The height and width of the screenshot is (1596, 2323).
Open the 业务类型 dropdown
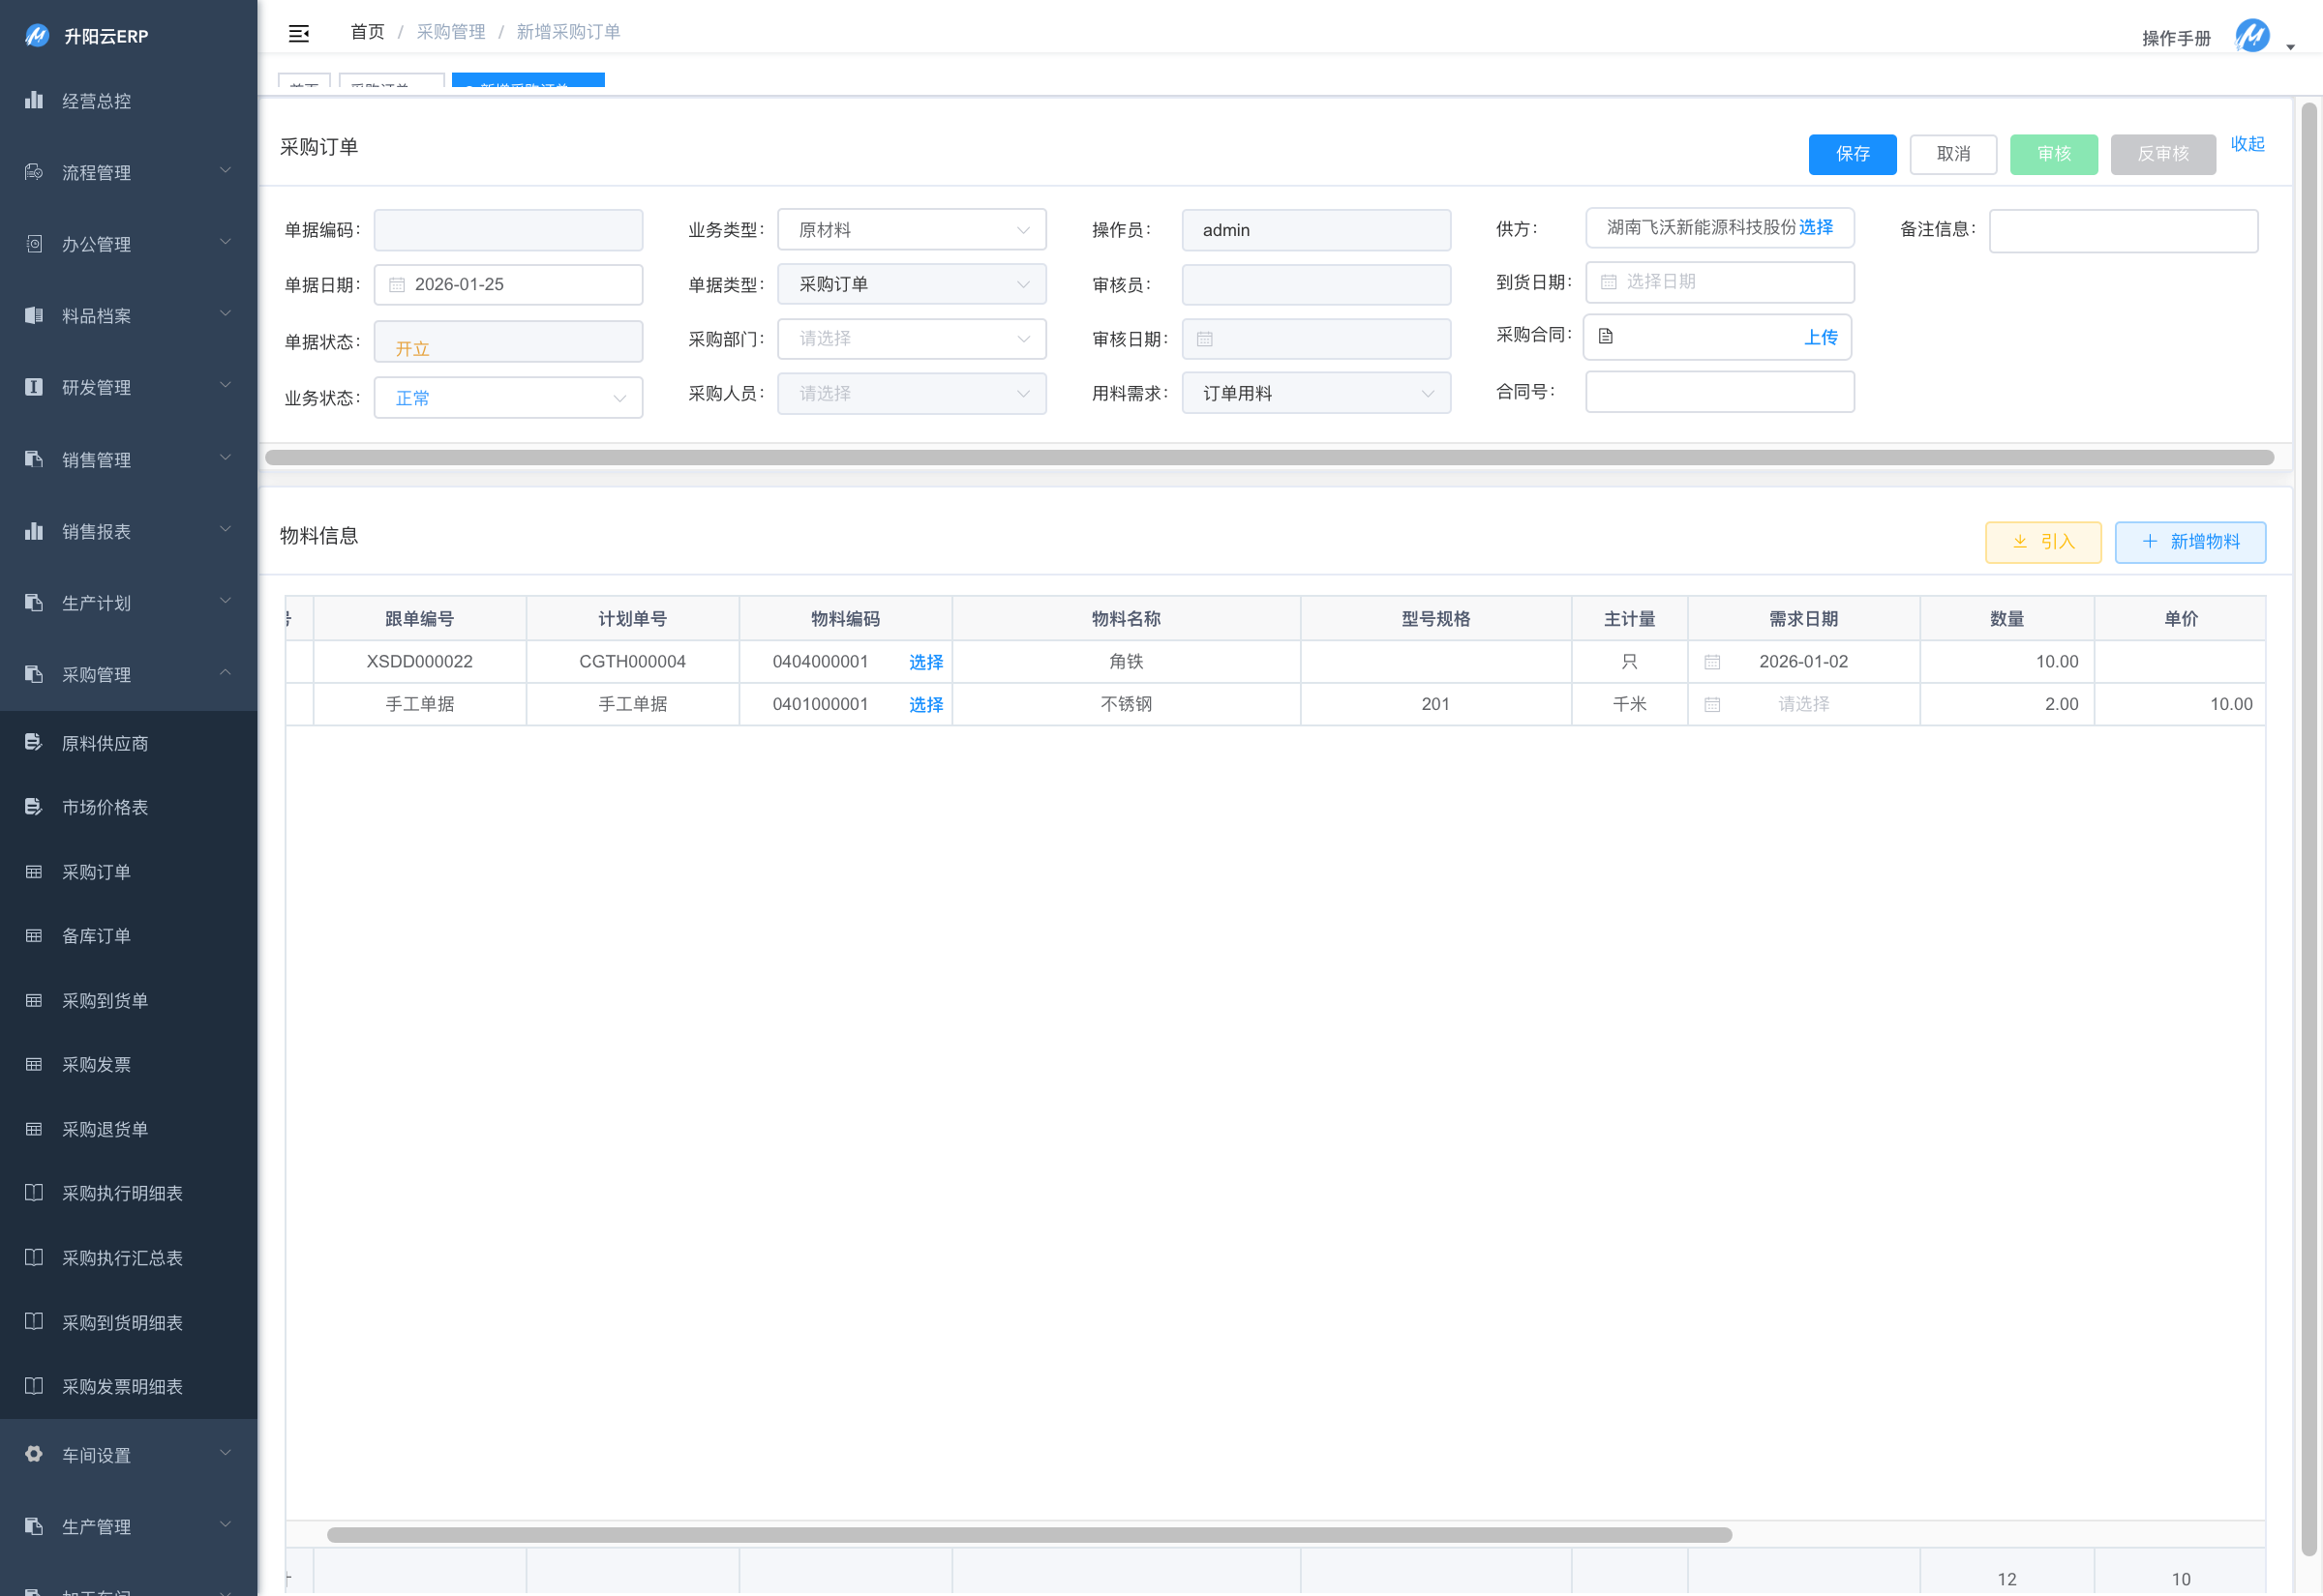tap(912, 230)
